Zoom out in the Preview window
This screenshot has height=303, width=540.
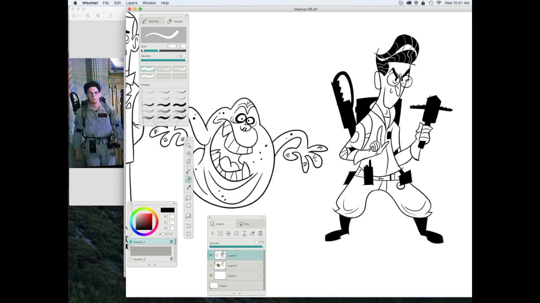(88, 16)
